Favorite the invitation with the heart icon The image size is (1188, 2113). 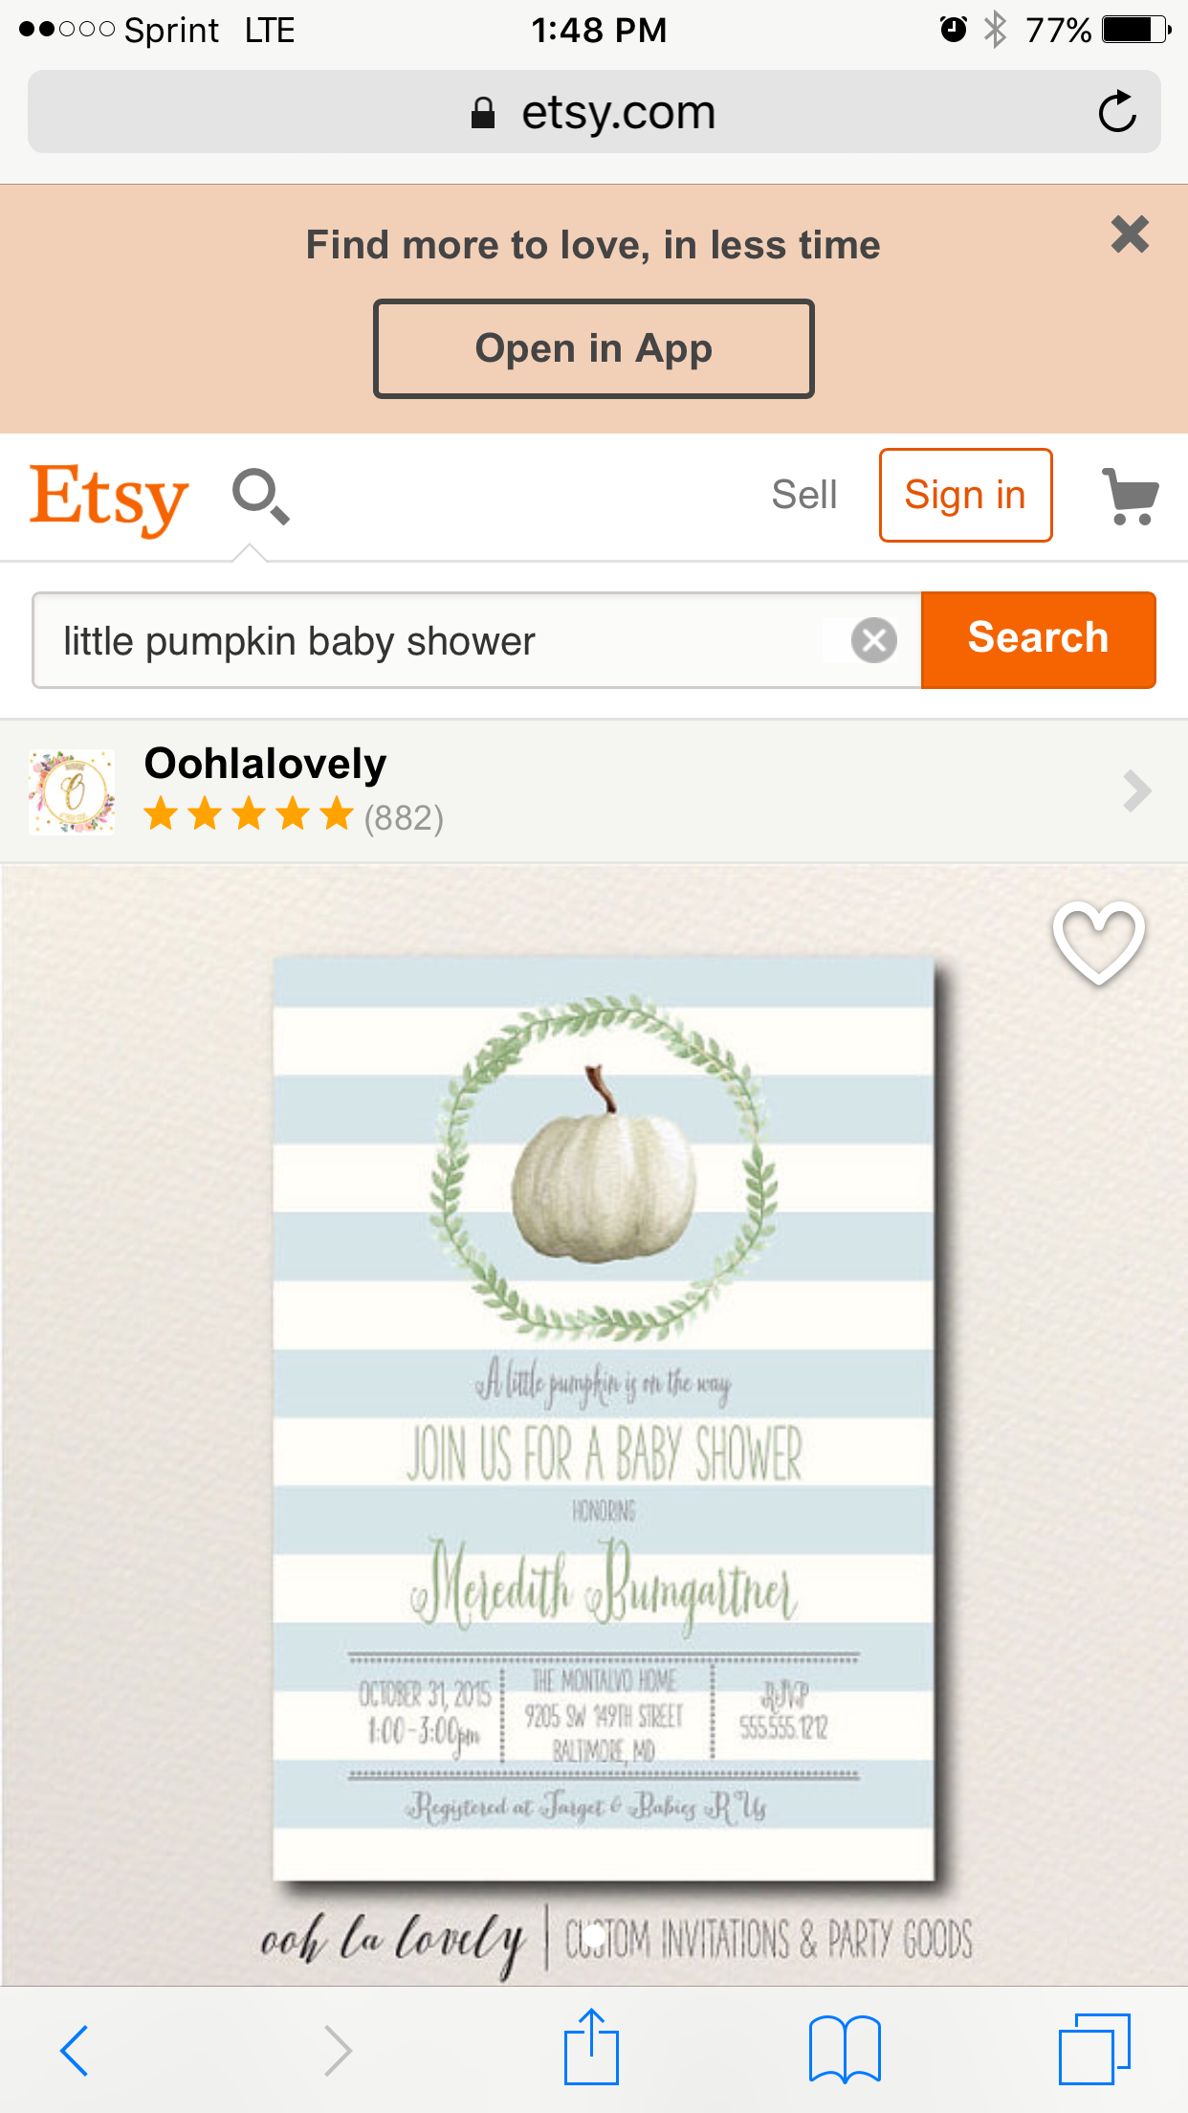click(1098, 942)
